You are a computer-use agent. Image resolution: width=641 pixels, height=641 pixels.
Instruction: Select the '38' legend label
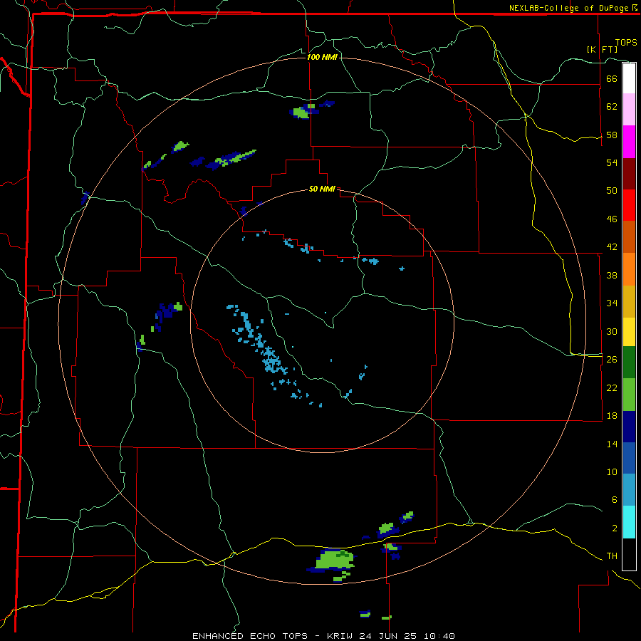tap(612, 275)
